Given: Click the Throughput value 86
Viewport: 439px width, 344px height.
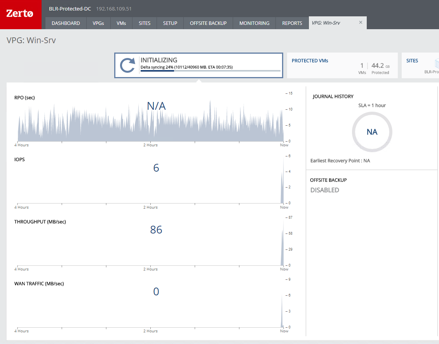Looking at the screenshot, I should (156, 230).
